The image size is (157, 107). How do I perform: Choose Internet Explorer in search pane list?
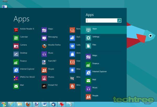[x=104, y=73]
